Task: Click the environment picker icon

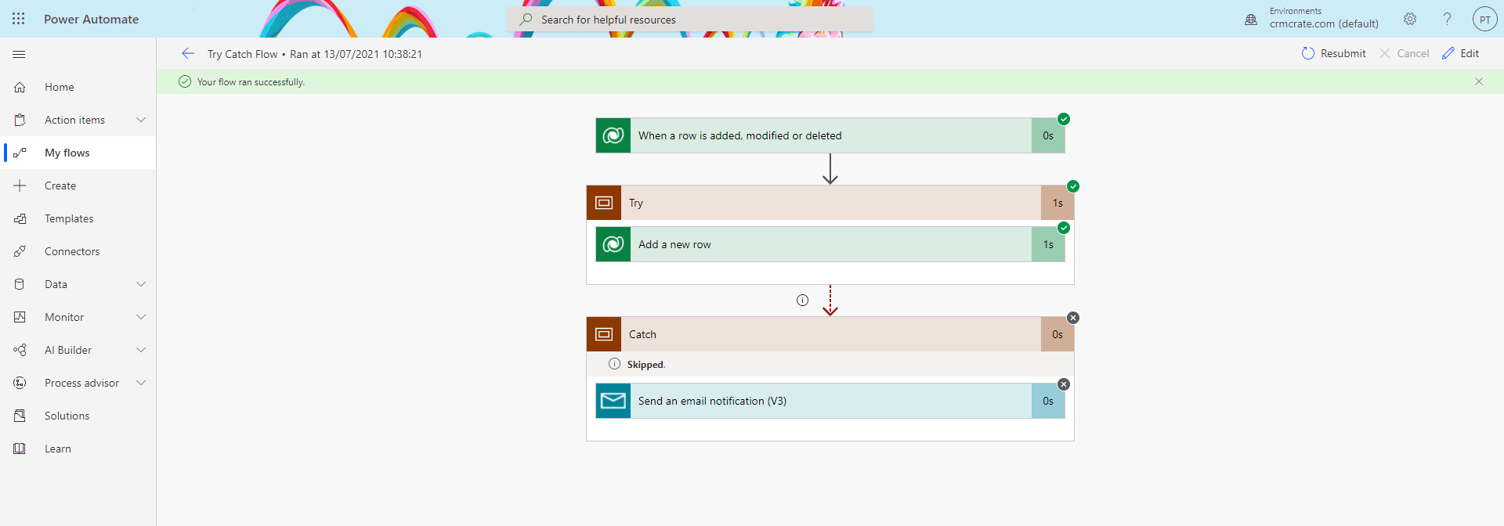Action: (x=1251, y=20)
